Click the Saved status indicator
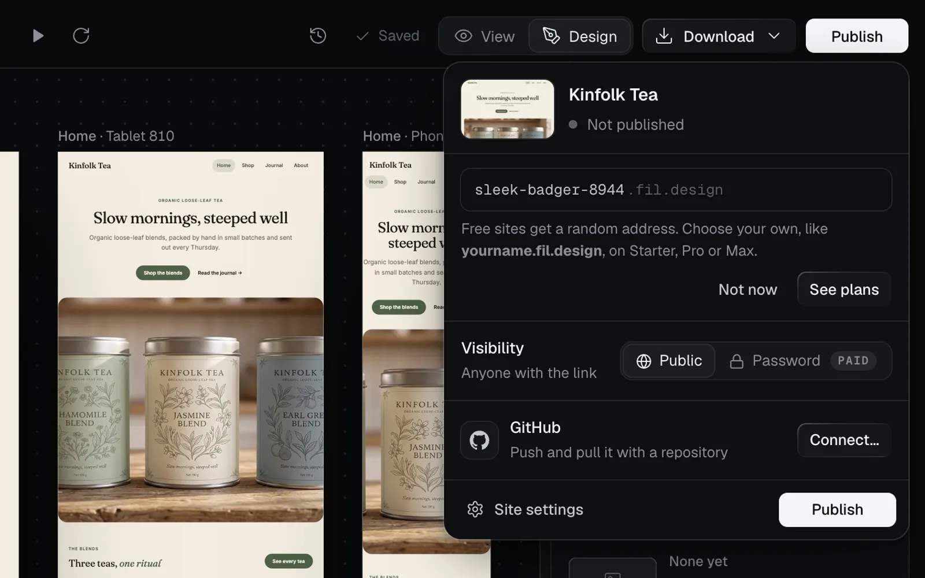Viewport: 925px width, 578px height. [387, 36]
